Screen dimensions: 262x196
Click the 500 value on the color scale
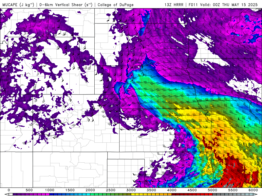pyautogui.click(x=29, y=190)
